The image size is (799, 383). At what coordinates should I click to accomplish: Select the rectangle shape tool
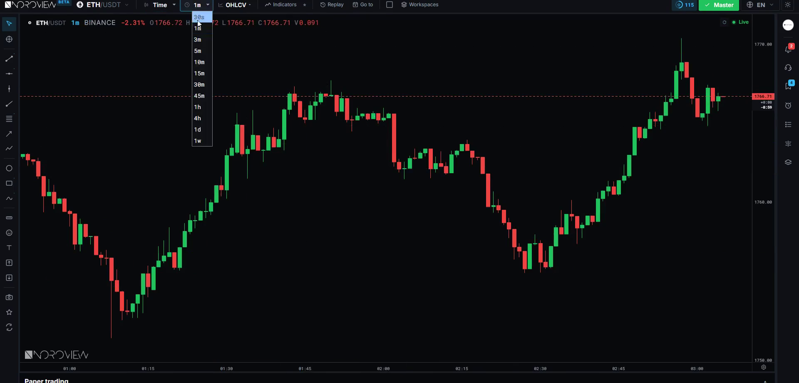(x=9, y=183)
